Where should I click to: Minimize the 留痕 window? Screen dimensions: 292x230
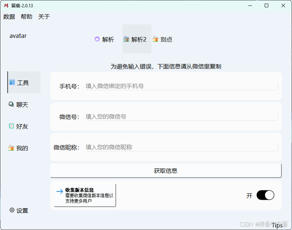tap(250, 5)
